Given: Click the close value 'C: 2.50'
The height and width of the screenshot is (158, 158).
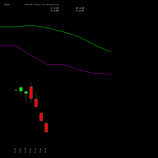Looking at the screenshot, I should click(55, 8).
